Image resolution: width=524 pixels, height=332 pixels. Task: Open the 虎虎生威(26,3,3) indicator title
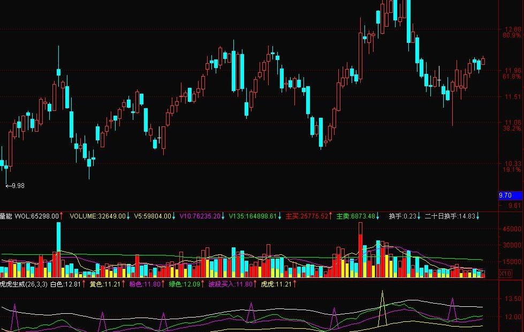click(x=24, y=284)
